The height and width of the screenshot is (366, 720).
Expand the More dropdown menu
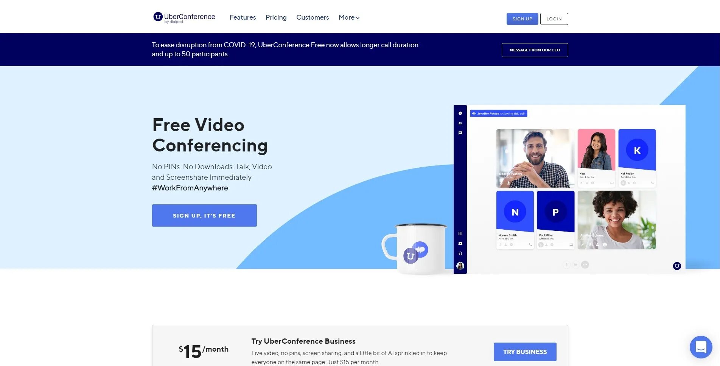[349, 17]
